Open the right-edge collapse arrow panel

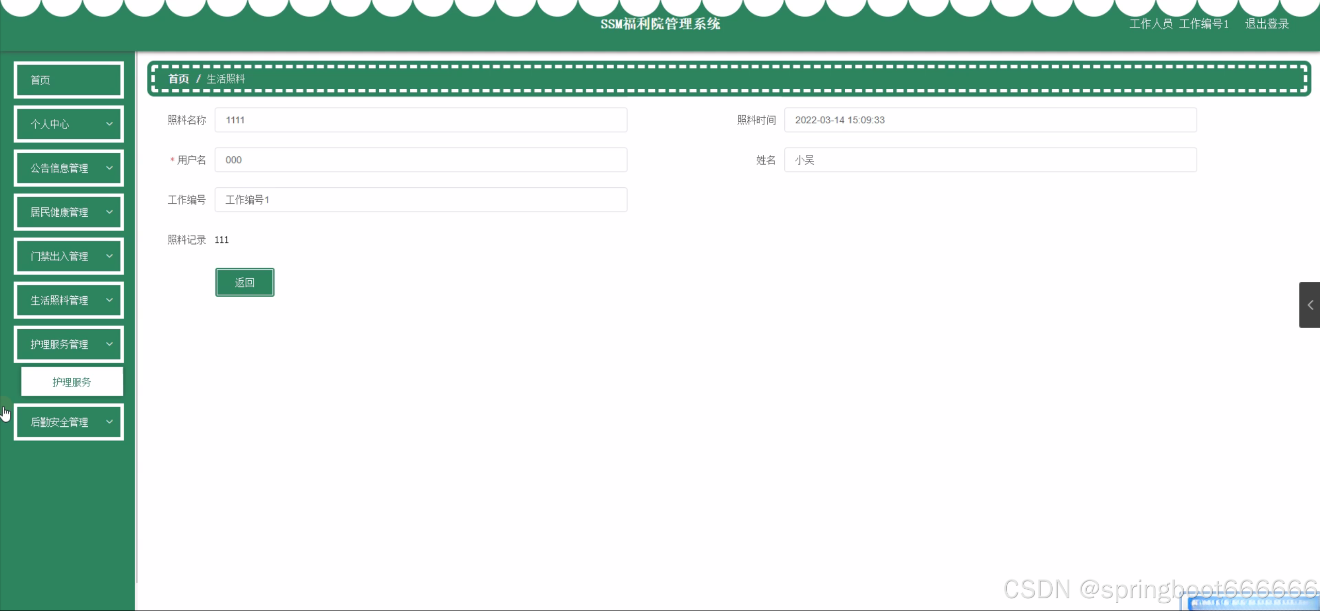click(x=1310, y=305)
